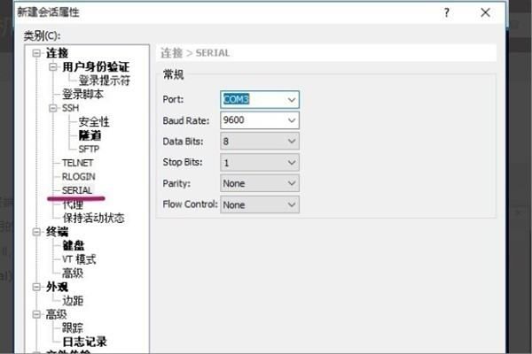
Task: Click the Baud Rate: label
Action: (186, 120)
